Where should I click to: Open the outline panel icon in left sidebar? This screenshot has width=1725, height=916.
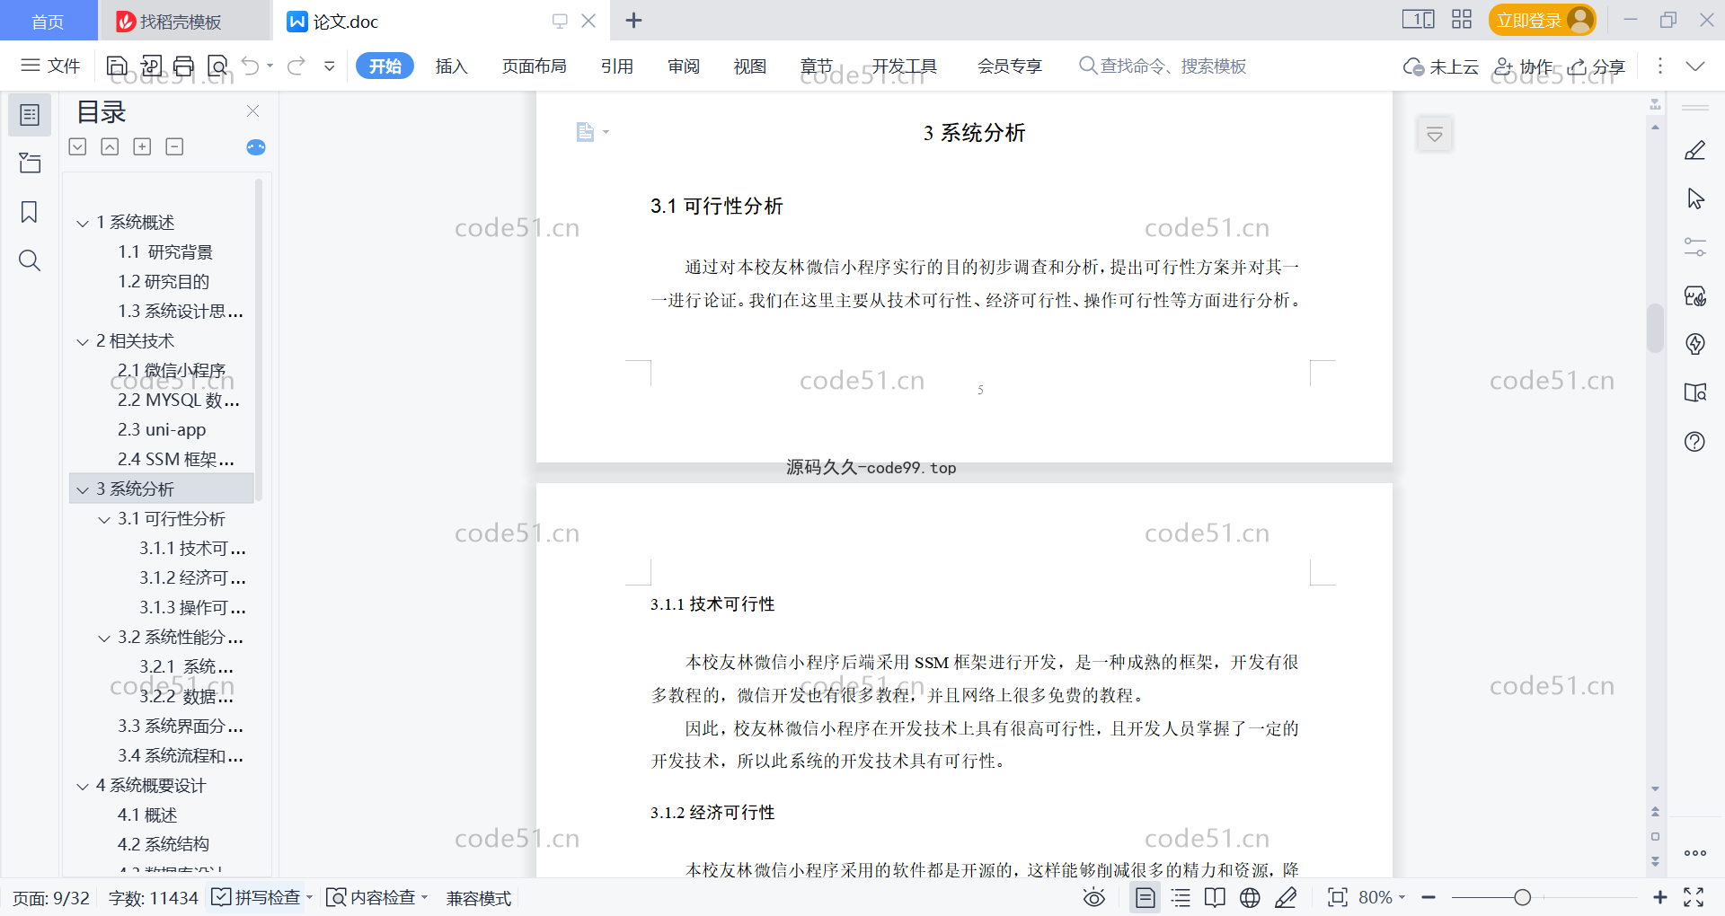30,115
